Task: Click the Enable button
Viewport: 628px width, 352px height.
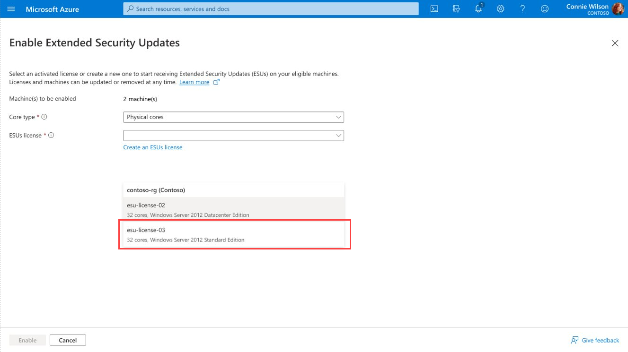Action: click(x=27, y=340)
